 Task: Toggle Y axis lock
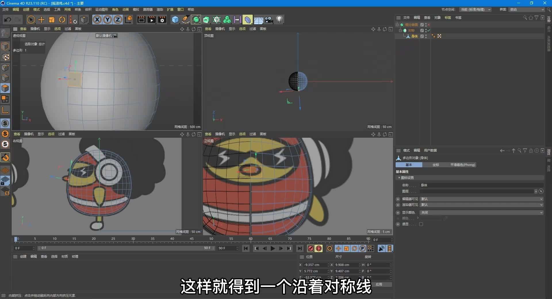pyautogui.click(x=108, y=20)
